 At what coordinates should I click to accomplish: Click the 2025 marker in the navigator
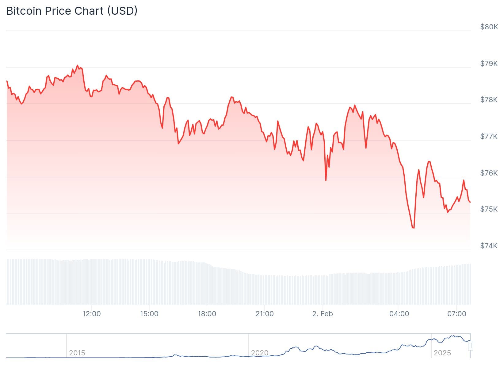coord(442,353)
